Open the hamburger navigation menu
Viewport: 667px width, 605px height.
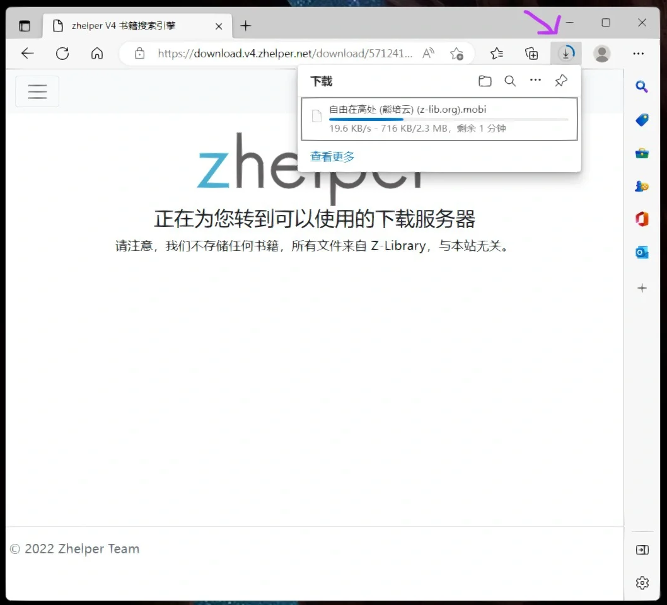(x=37, y=91)
